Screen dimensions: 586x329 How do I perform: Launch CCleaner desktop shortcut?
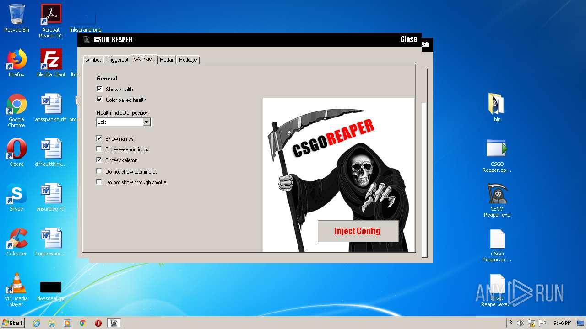[x=16, y=242]
